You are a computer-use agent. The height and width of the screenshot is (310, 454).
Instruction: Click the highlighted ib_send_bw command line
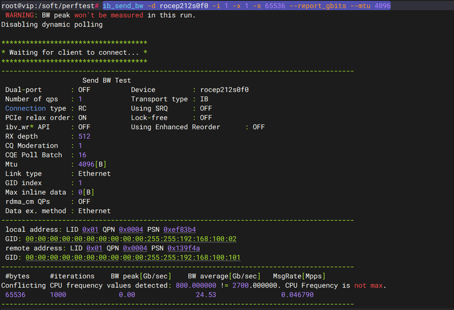[x=246, y=6]
